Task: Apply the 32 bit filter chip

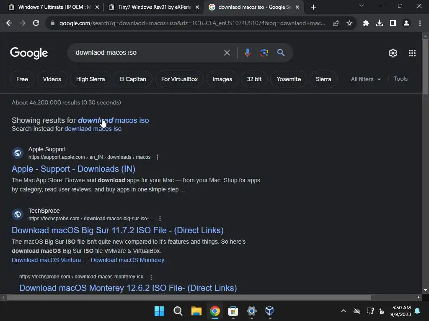Action: point(254,79)
